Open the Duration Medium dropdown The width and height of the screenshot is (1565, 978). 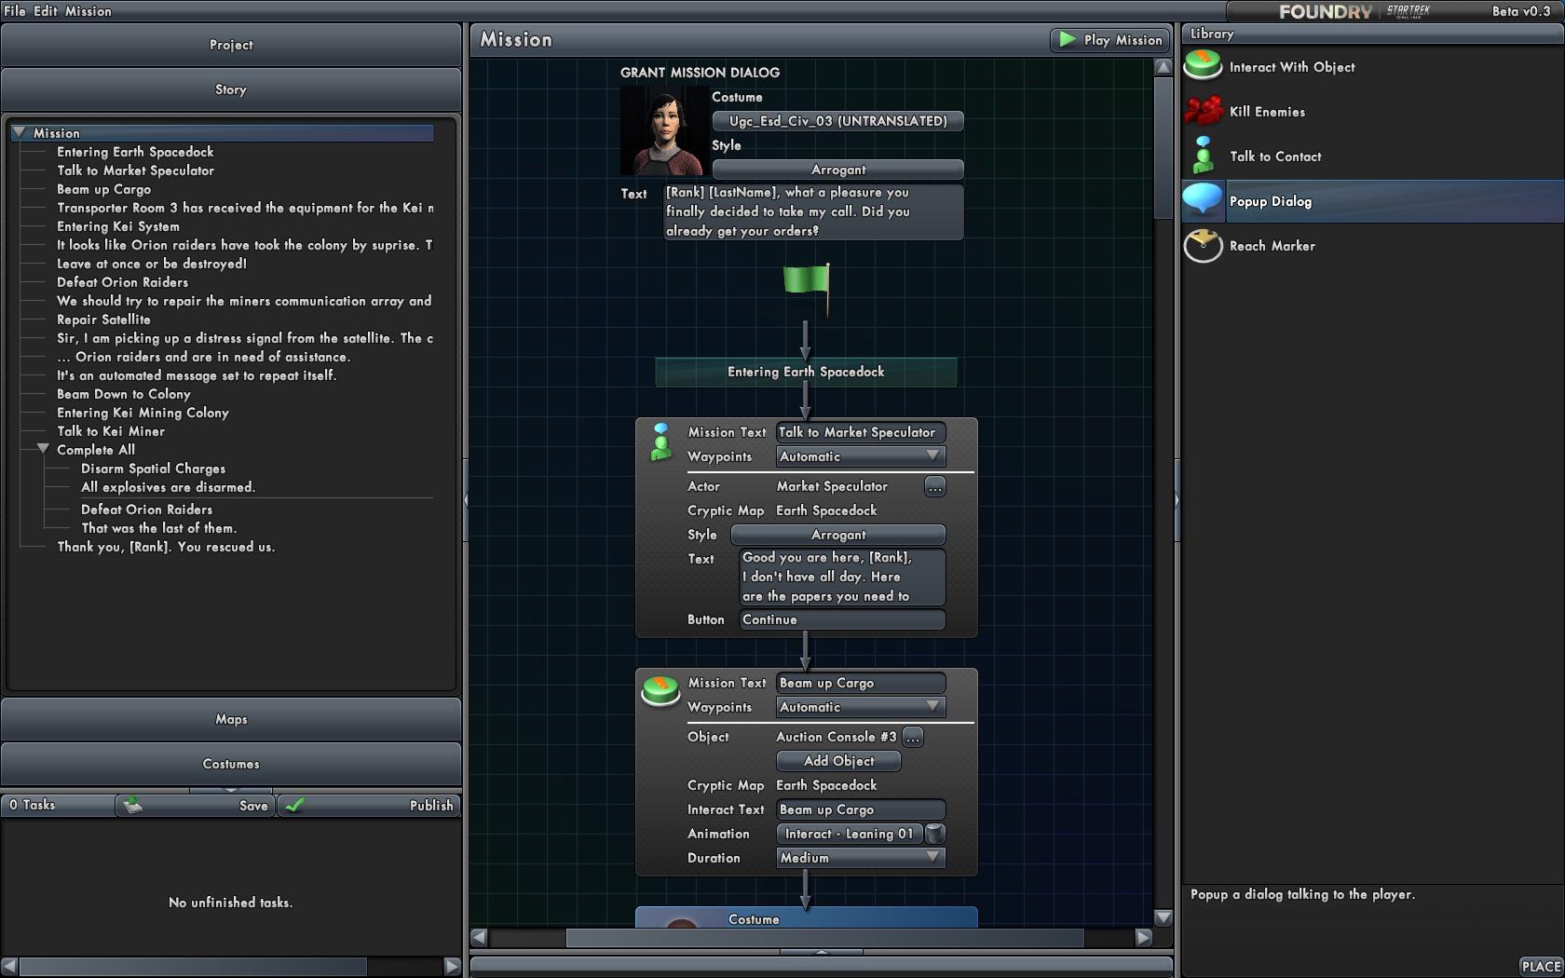coord(861,858)
